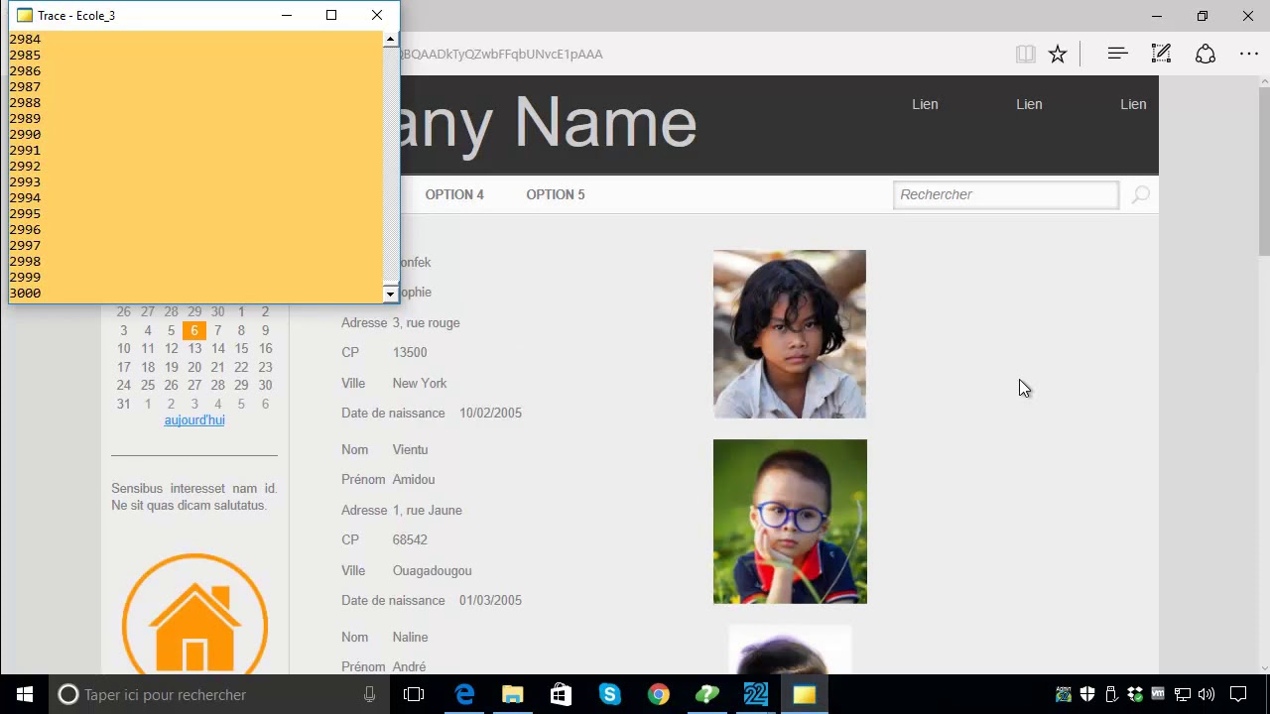Click trace line 2984

pos(25,40)
